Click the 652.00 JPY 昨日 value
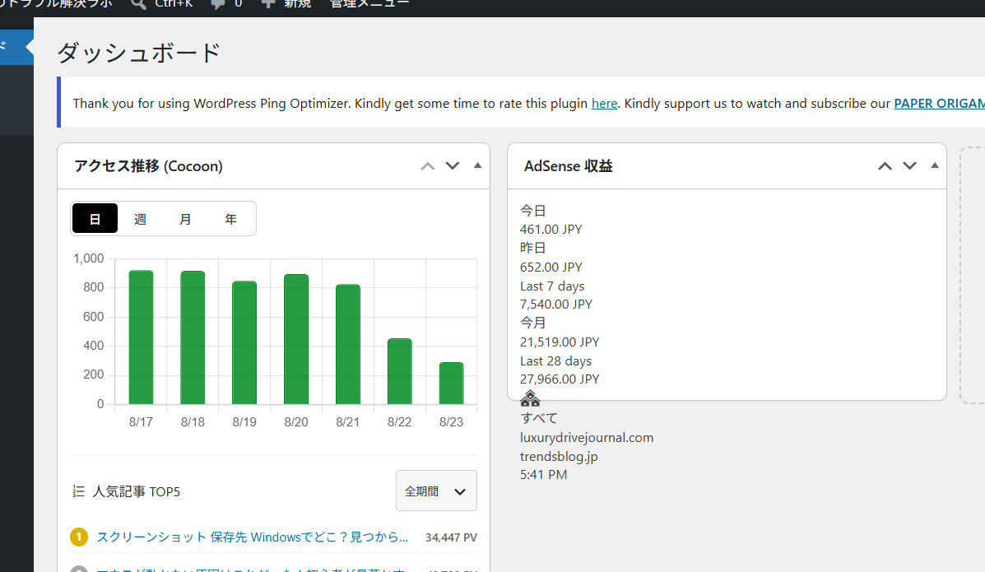The width and height of the screenshot is (985, 572). [x=551, y=267]
